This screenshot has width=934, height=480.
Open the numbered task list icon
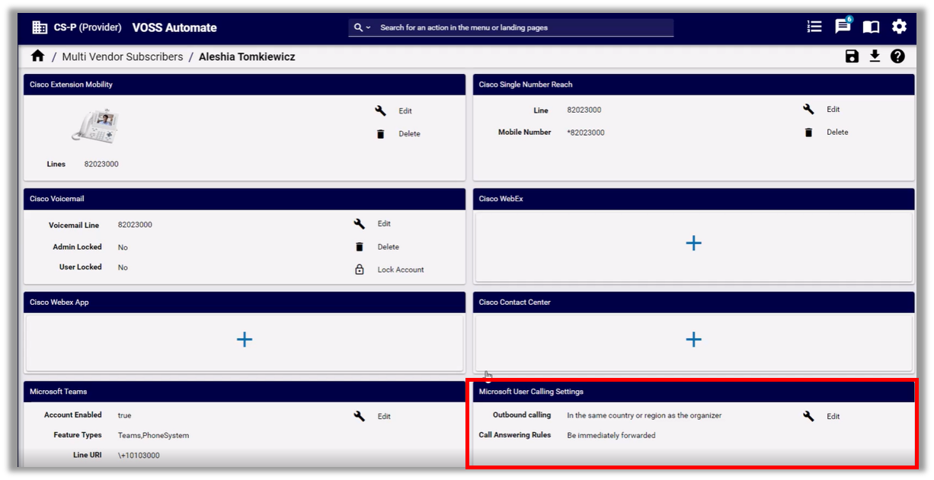(814, 26)
